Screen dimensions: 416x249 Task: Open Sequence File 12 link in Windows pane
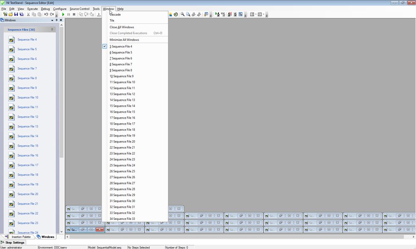(28, 117)
